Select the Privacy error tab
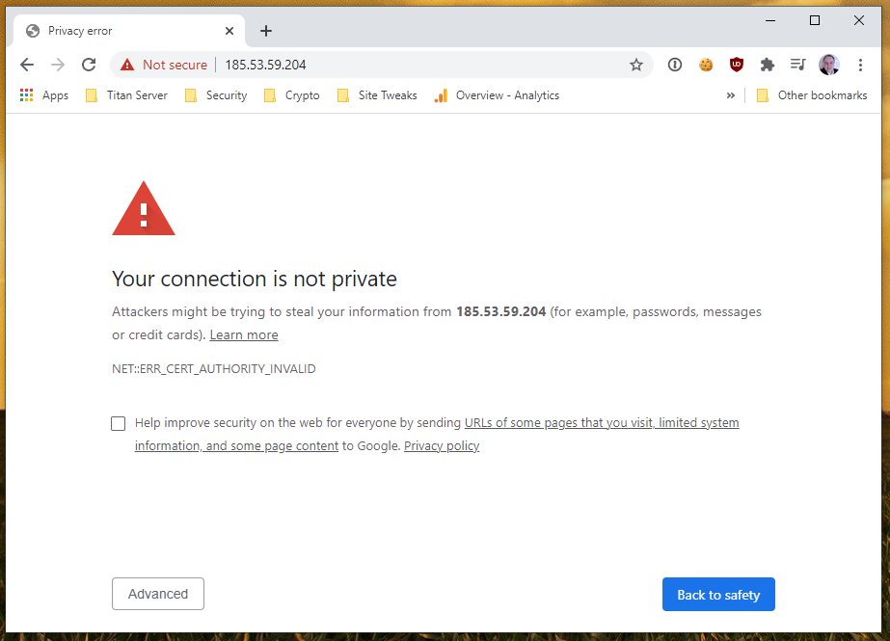This screenshot has width=890, height=641. pyautogui.click(x=116, y=31)
